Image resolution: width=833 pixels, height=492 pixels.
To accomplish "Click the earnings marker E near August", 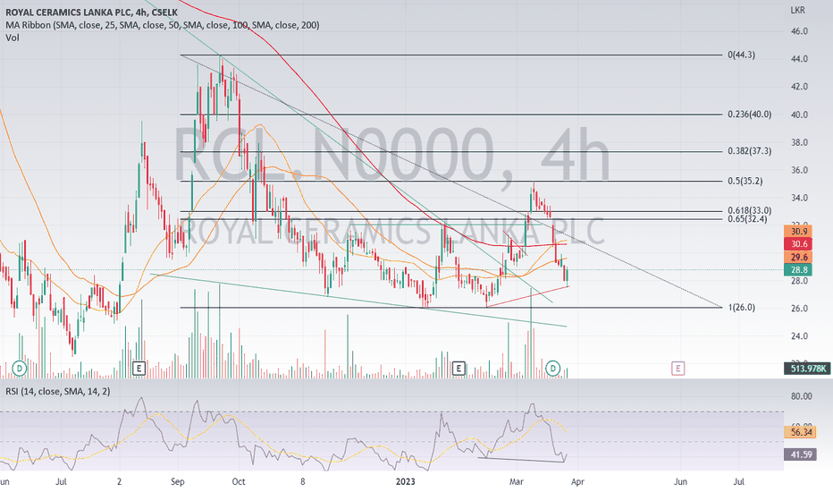I will pyautogui.click(x=139, y=368).
